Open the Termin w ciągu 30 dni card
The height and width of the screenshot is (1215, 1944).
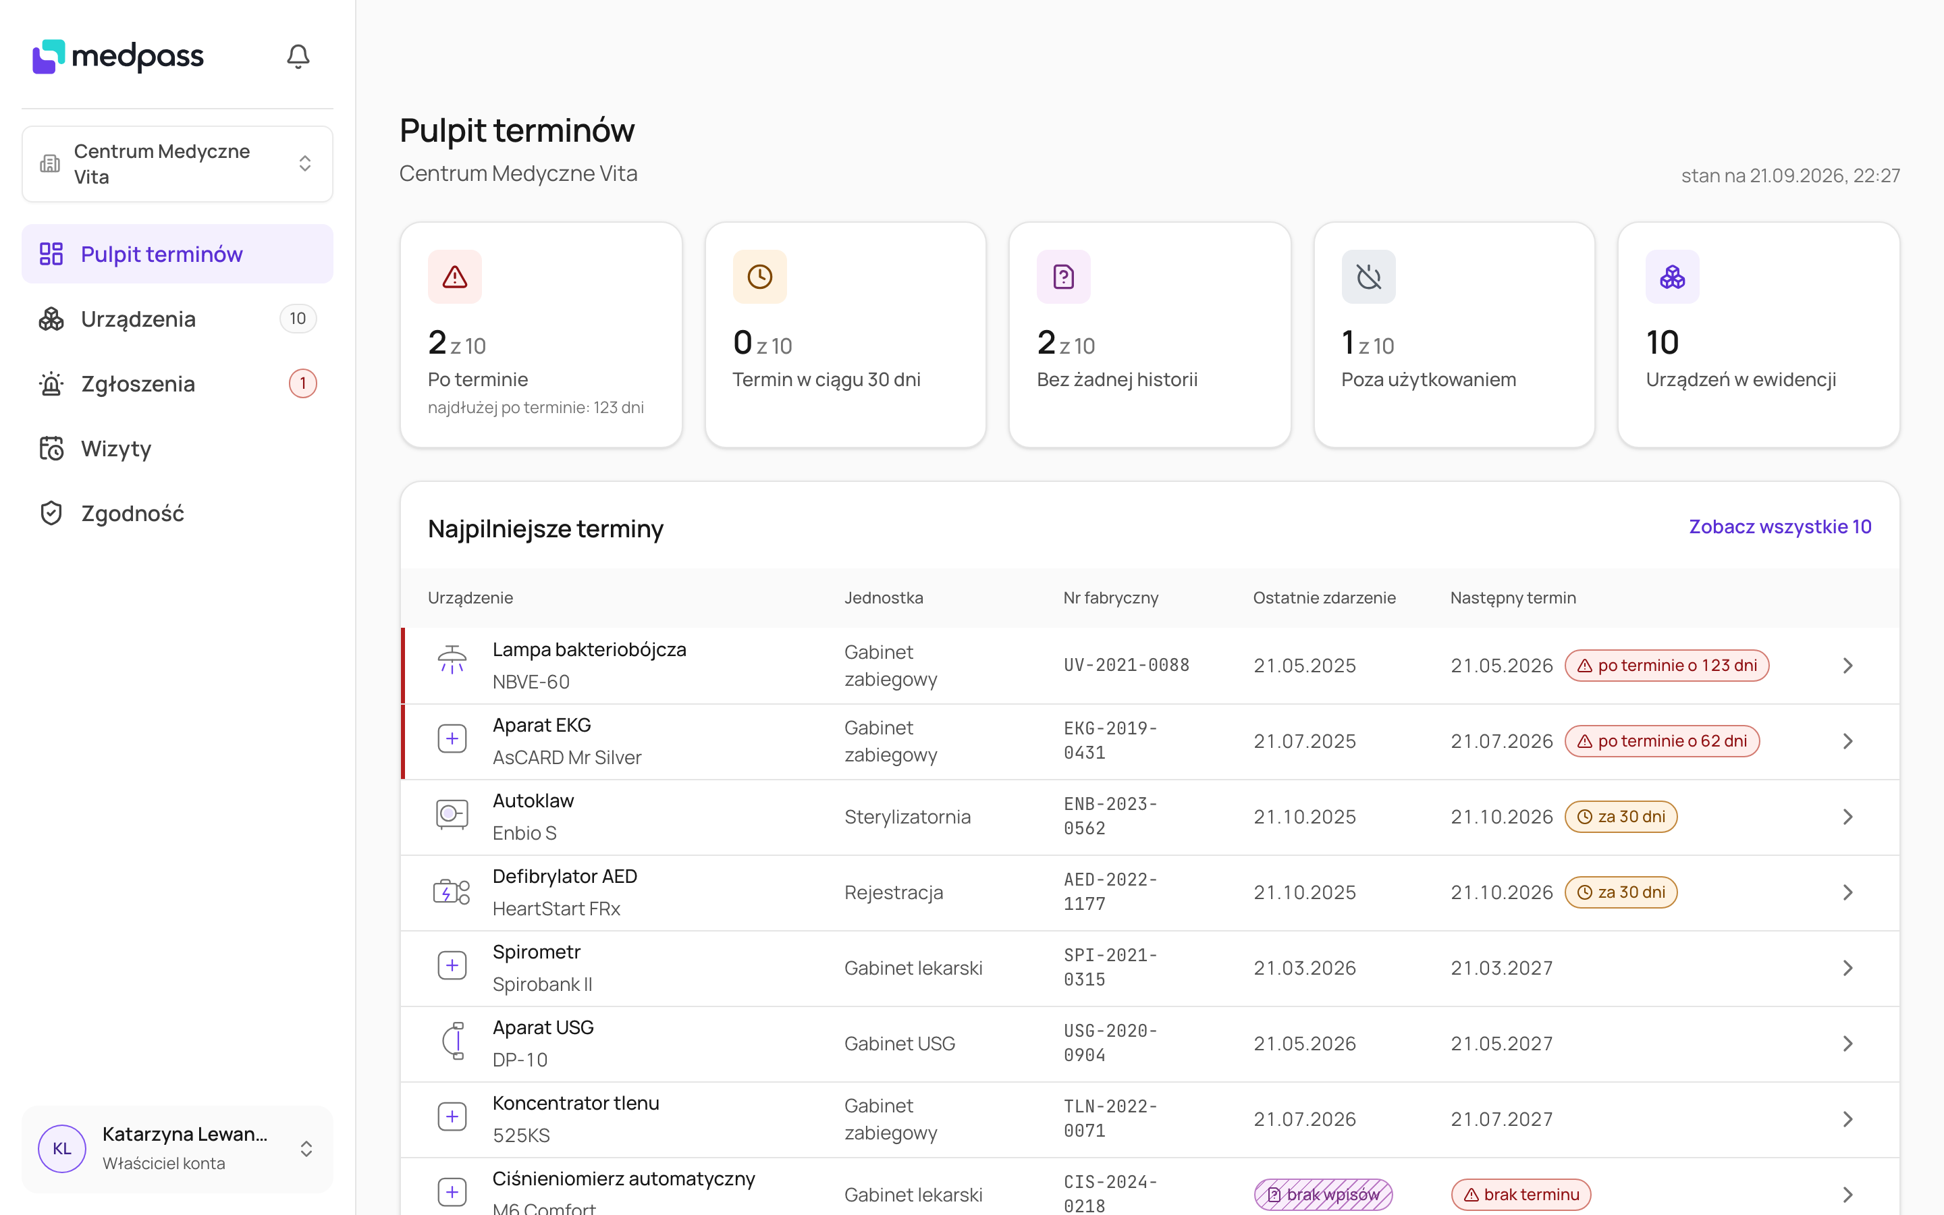click(x=846, y=335)
